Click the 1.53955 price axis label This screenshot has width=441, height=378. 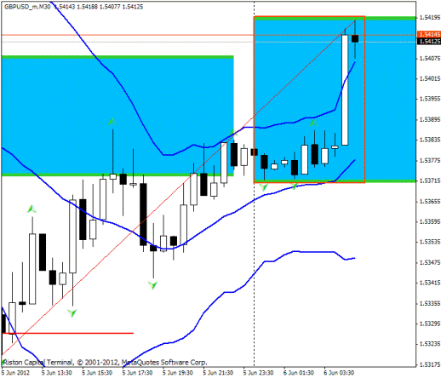point(430,99)
